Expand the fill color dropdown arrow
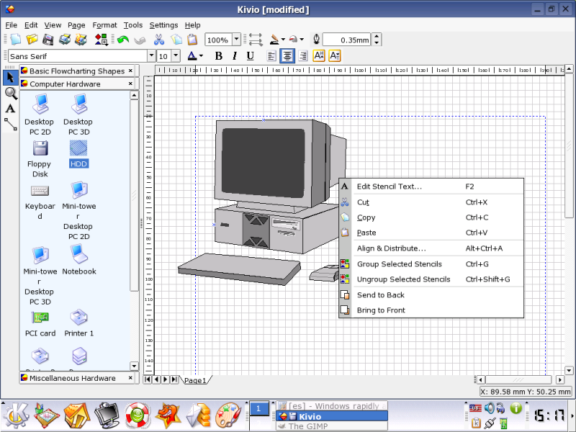The height and width of the screenshot is (432, 576). tap(302, 40)
